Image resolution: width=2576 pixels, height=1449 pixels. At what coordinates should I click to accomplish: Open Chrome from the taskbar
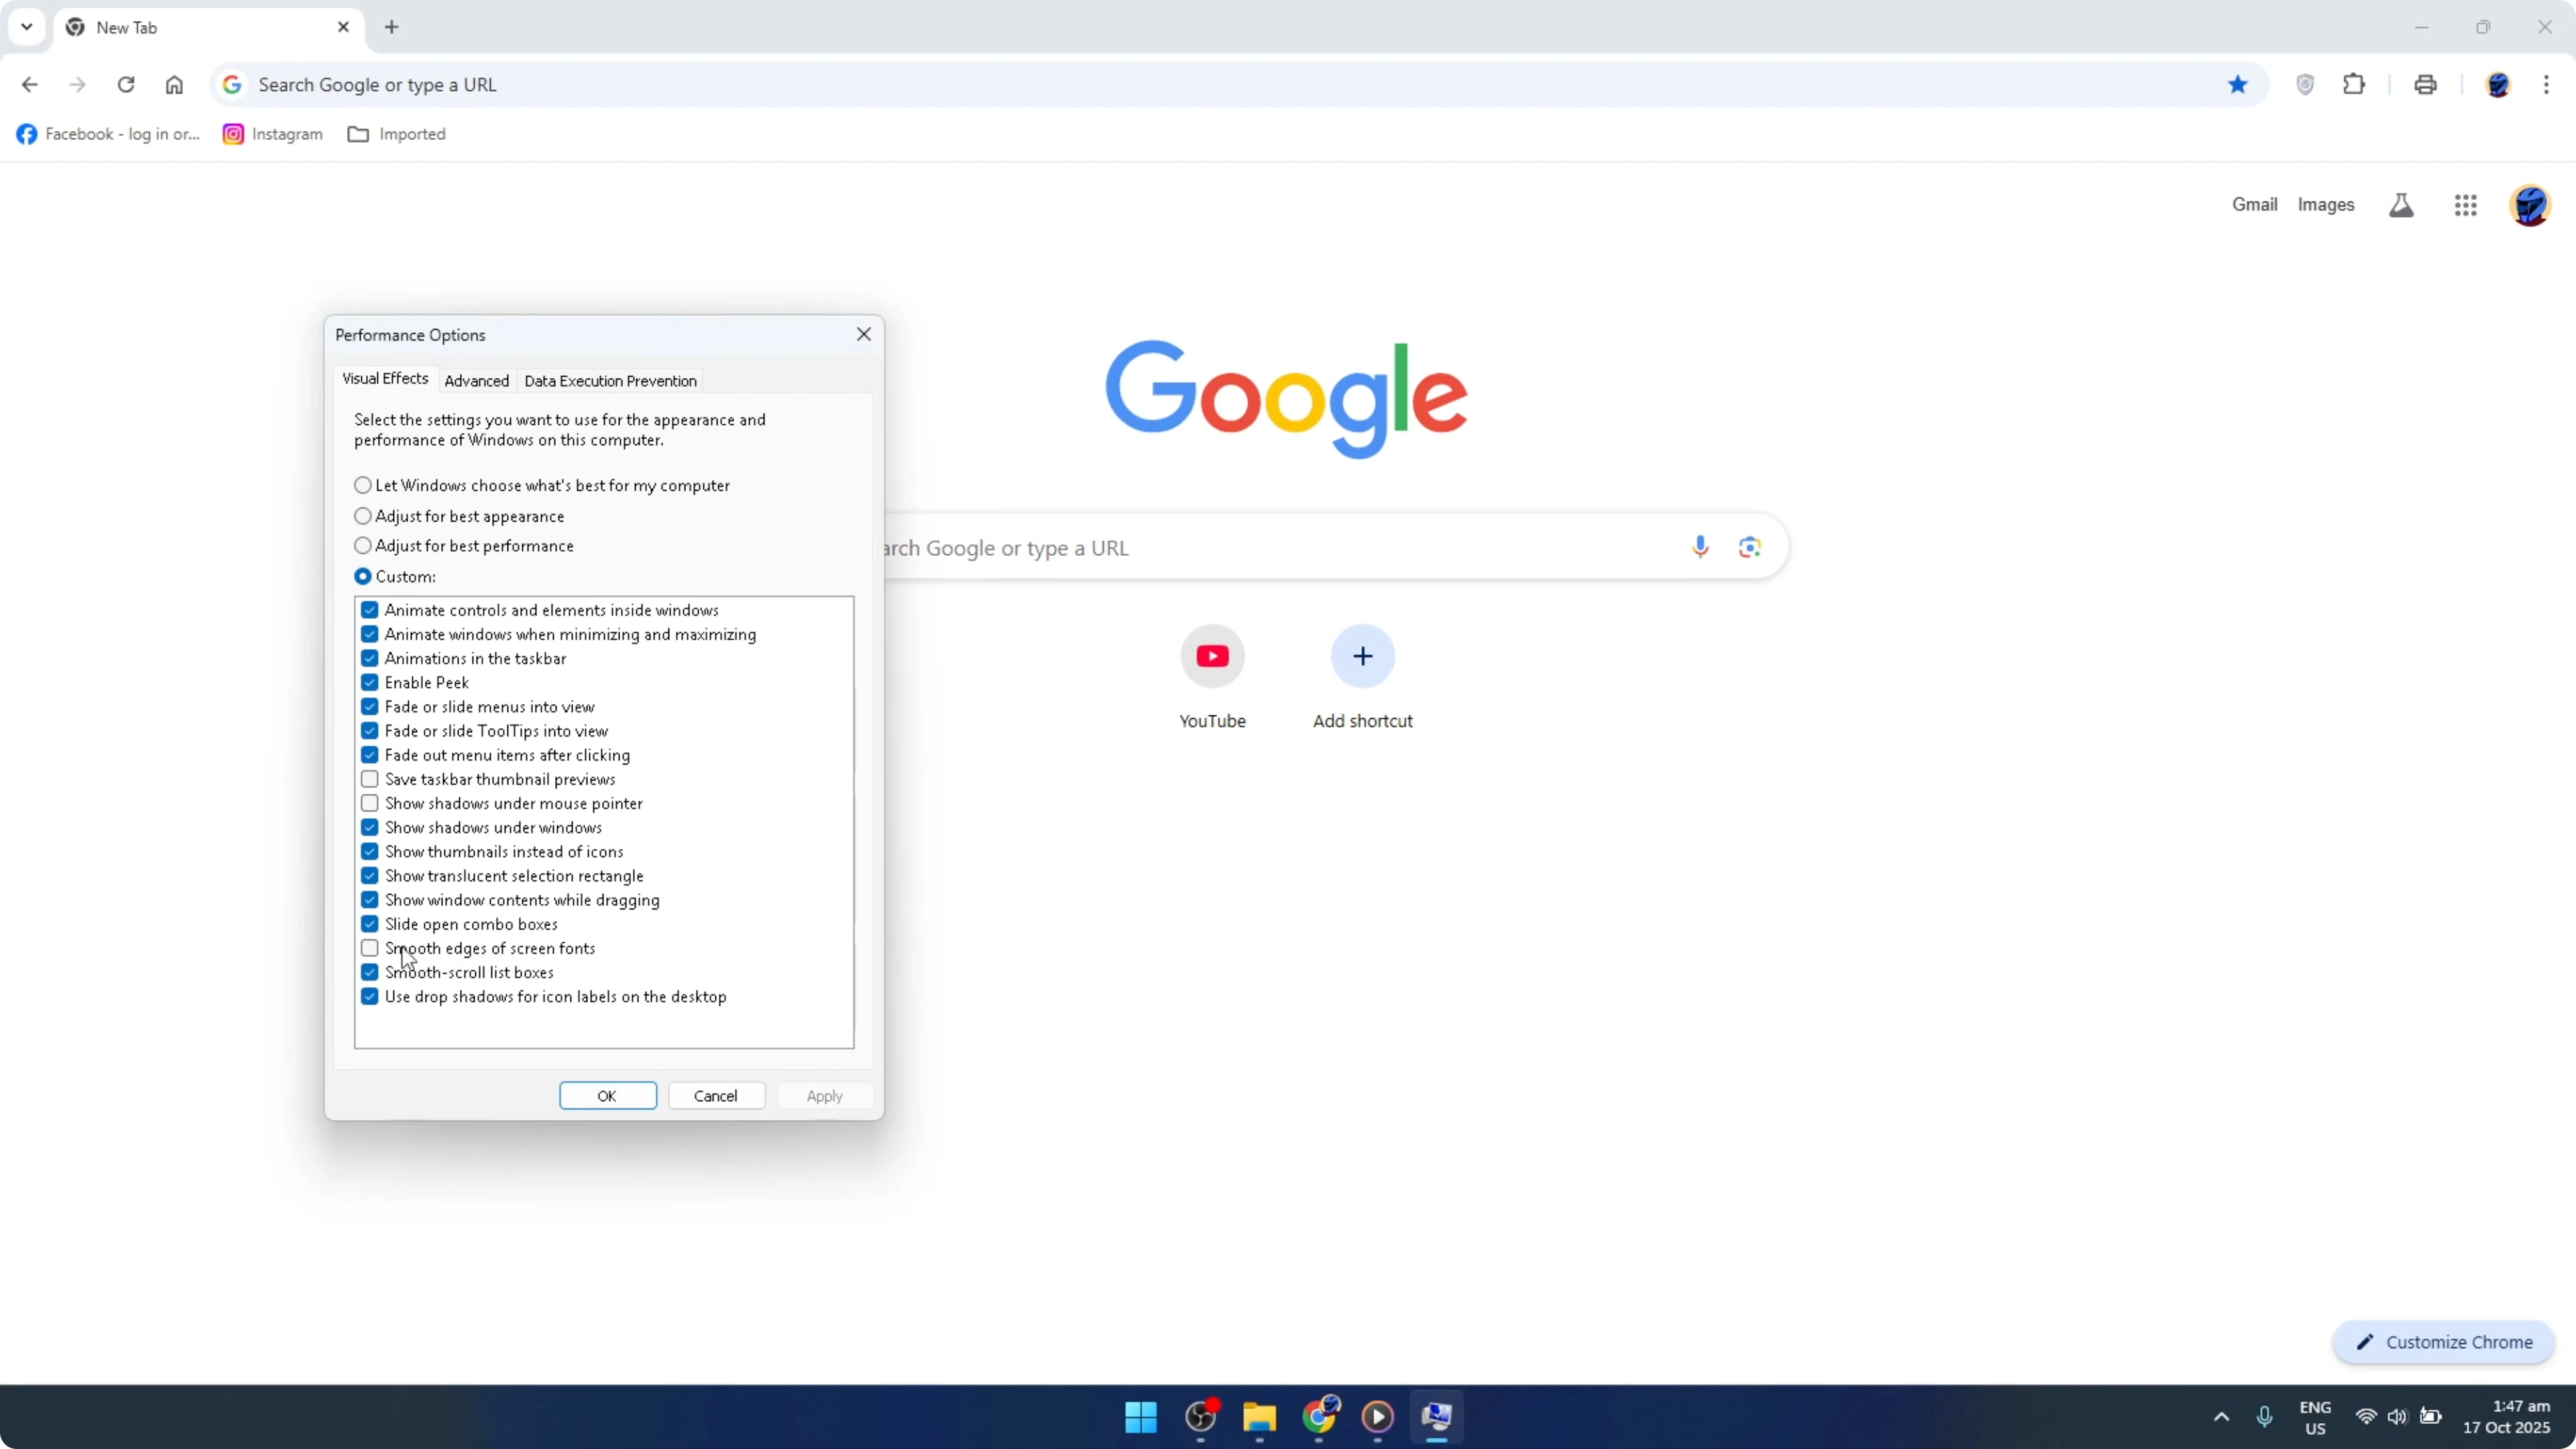click(1319, 1416)
